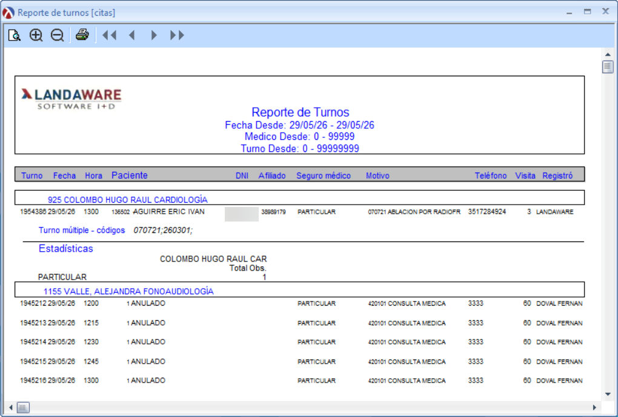Click the vertical scrollbar up arrow

pyautogui.click(x=608, y=54)
